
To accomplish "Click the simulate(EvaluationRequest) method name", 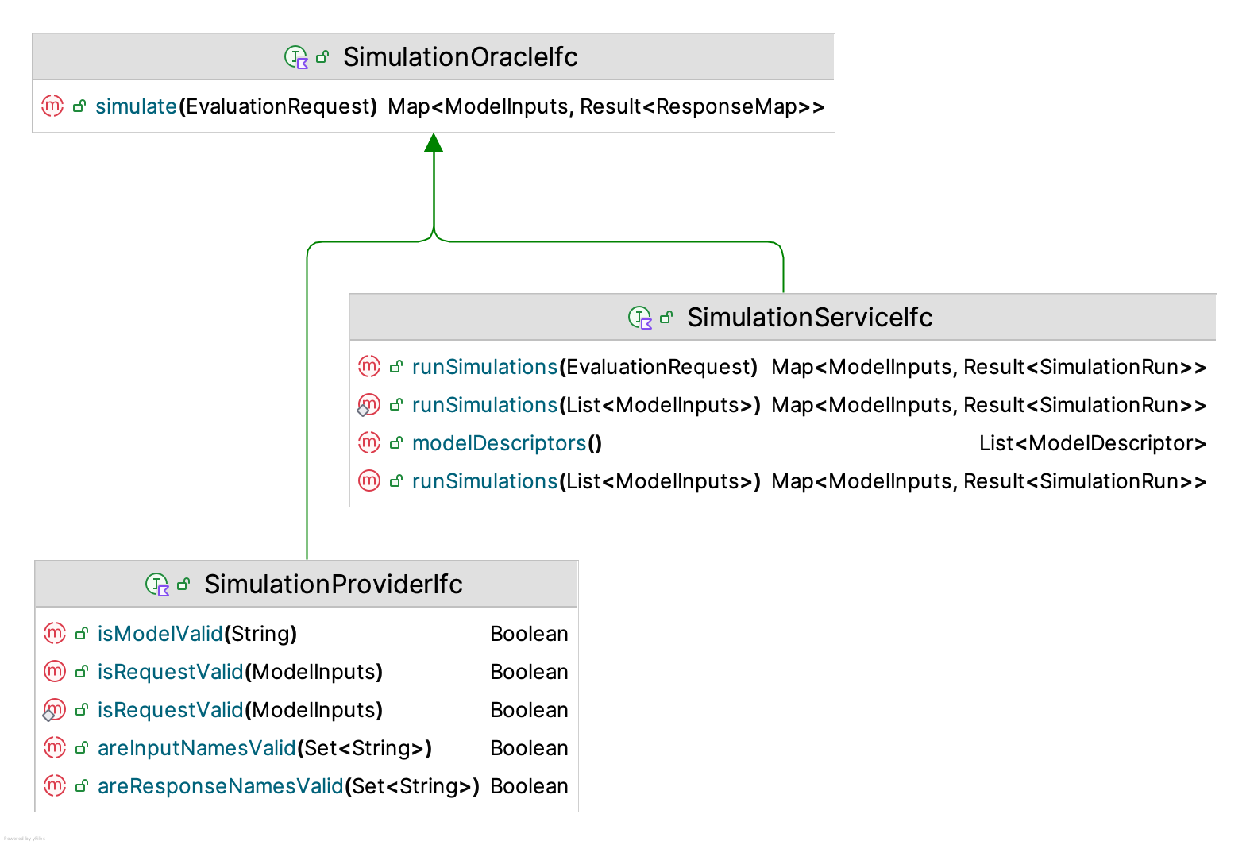I will point(237,106).
